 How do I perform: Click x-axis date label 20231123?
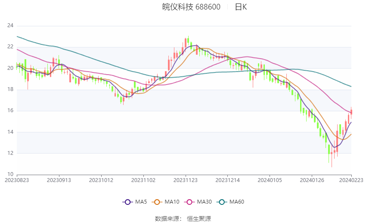coord(186,180)
